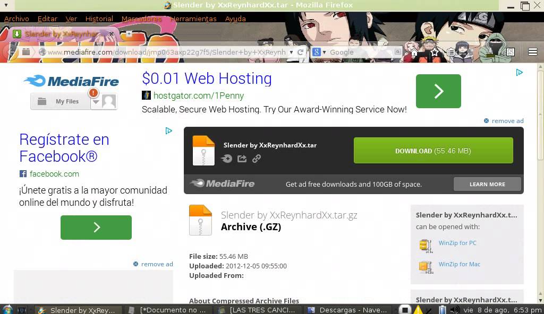Open the Archivo menu
Screen dimensions: 544x314
tap(16, 19)
